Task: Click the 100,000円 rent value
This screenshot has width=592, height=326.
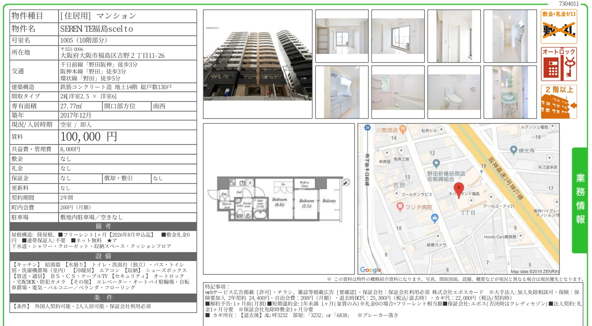Action: click(x=89, y=137)
